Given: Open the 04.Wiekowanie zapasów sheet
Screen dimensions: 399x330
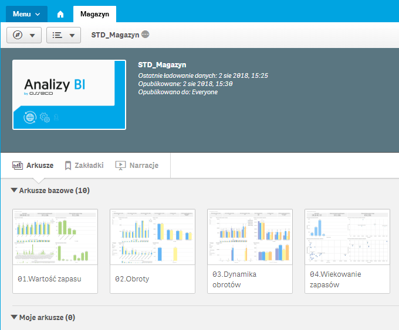Looking at the screenshot, I should 347,251.
